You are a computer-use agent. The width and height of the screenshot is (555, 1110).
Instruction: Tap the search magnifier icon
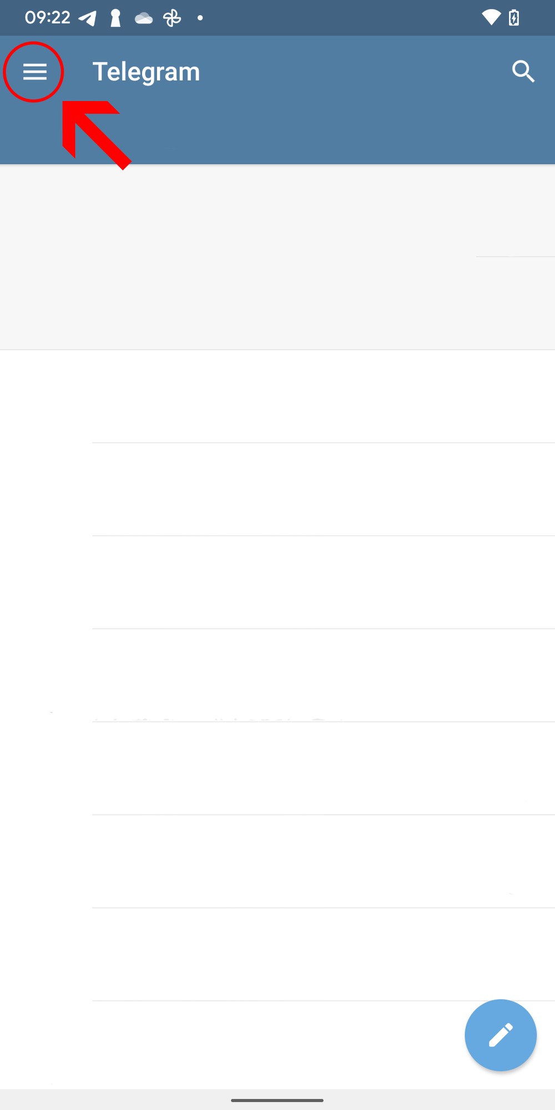click(x=523, y=72)
